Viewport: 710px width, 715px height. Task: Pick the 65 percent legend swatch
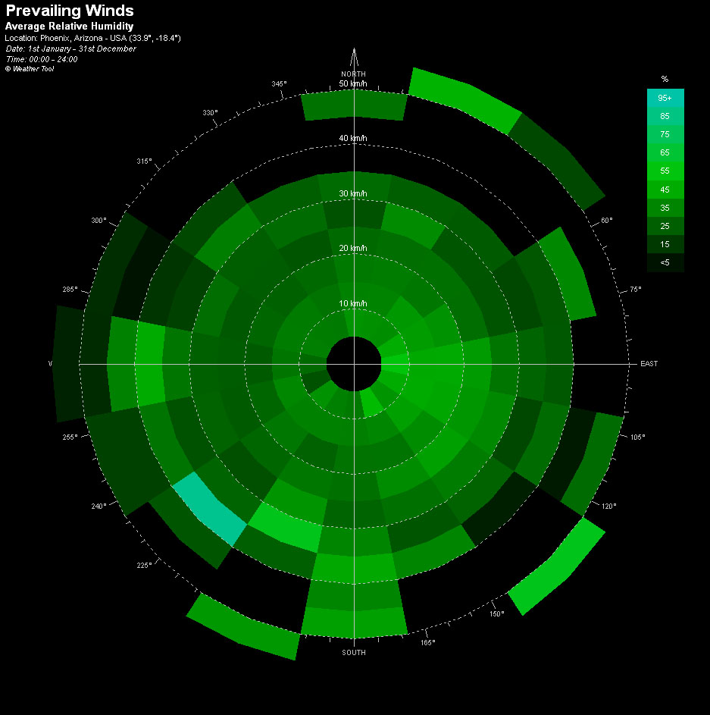tap(665, 152)
